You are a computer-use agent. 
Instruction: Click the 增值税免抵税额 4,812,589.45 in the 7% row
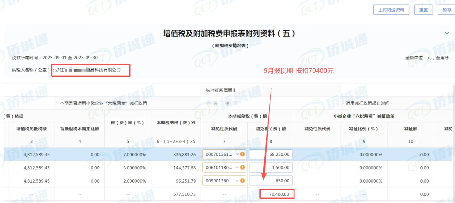(36, 154)
